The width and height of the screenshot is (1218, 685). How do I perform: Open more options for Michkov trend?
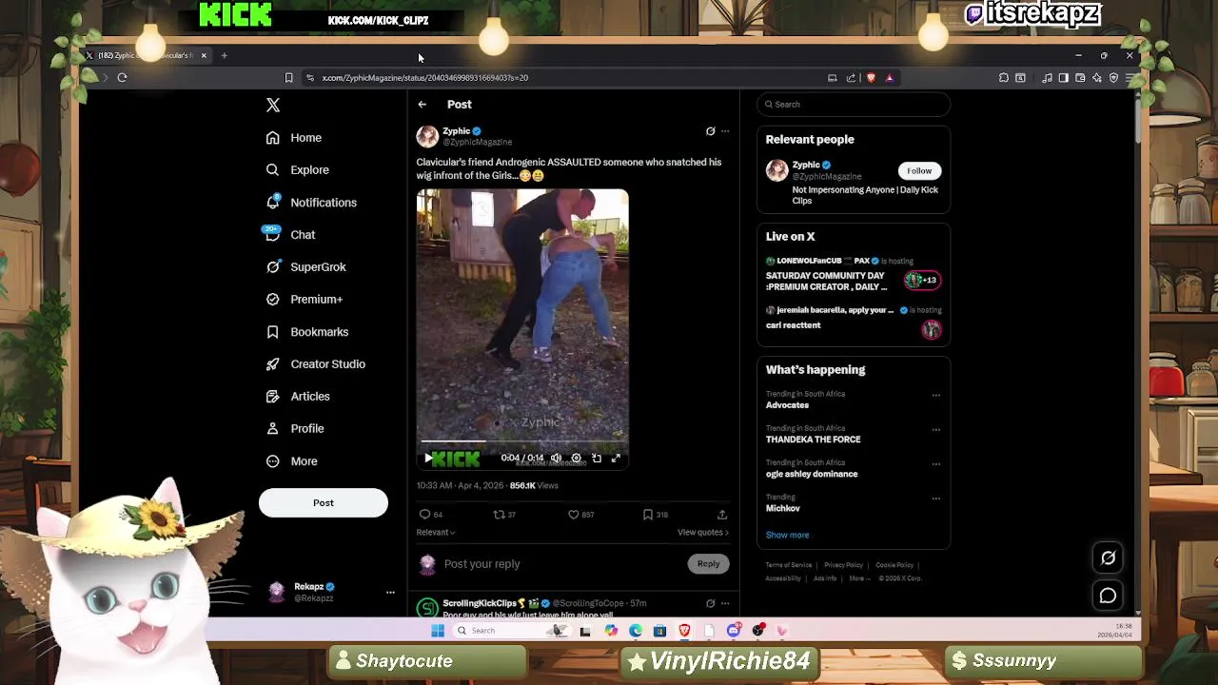click(x=936, y=498)
